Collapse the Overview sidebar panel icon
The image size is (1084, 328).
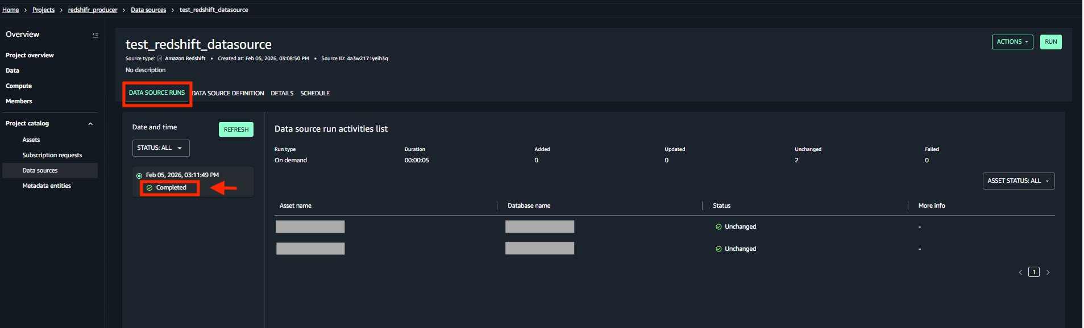[x=95, y=35]
